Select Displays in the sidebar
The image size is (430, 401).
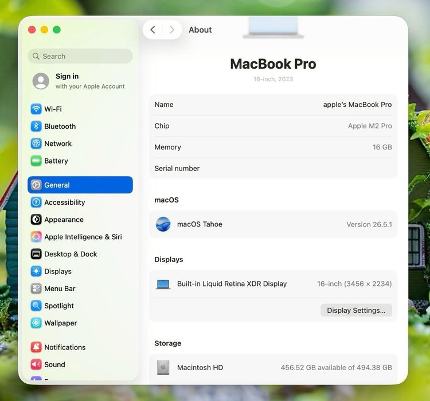click(80, 271)
